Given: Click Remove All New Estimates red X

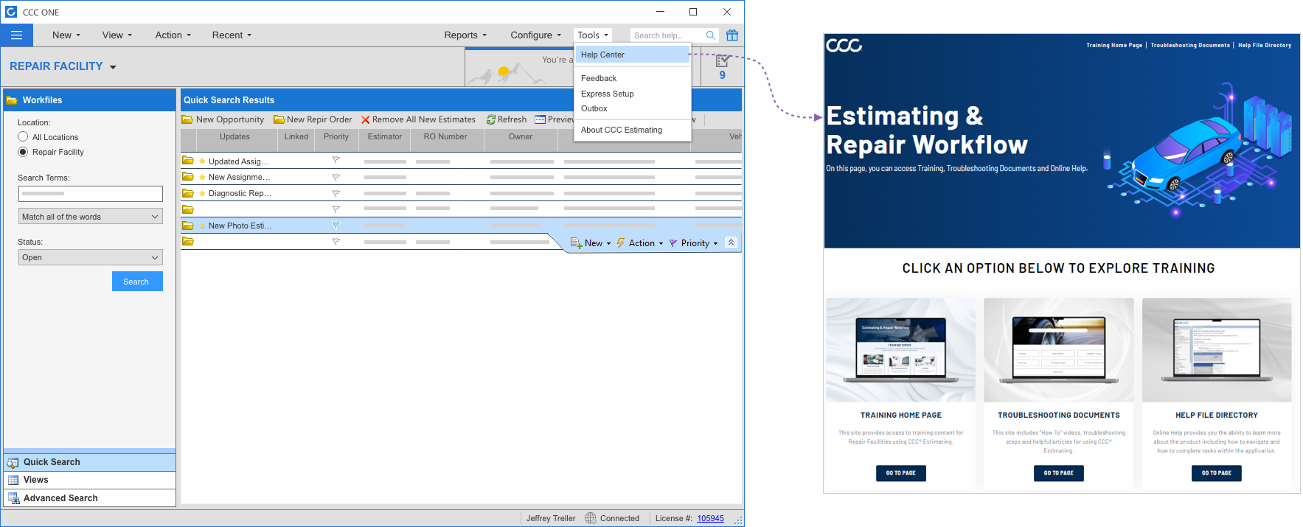Looking at the screenshot, I should [x=365, y=119].
